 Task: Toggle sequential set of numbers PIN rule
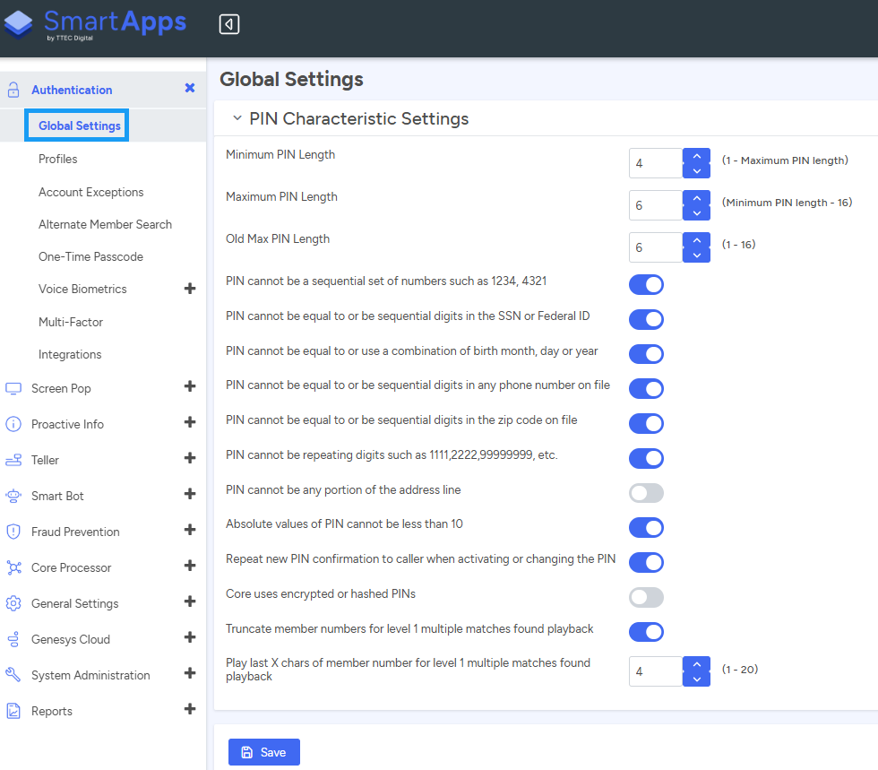tap(646, 285)
